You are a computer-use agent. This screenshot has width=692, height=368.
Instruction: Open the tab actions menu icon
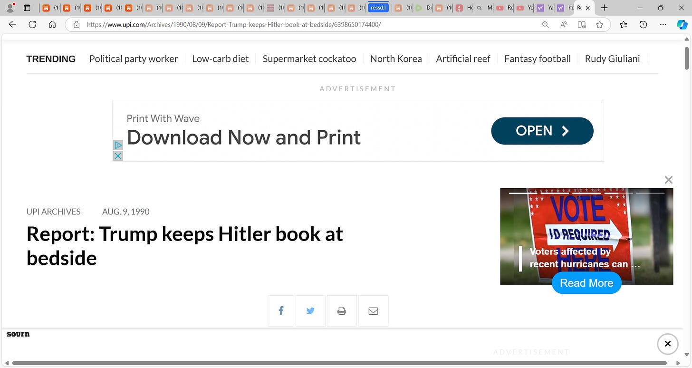27,8
